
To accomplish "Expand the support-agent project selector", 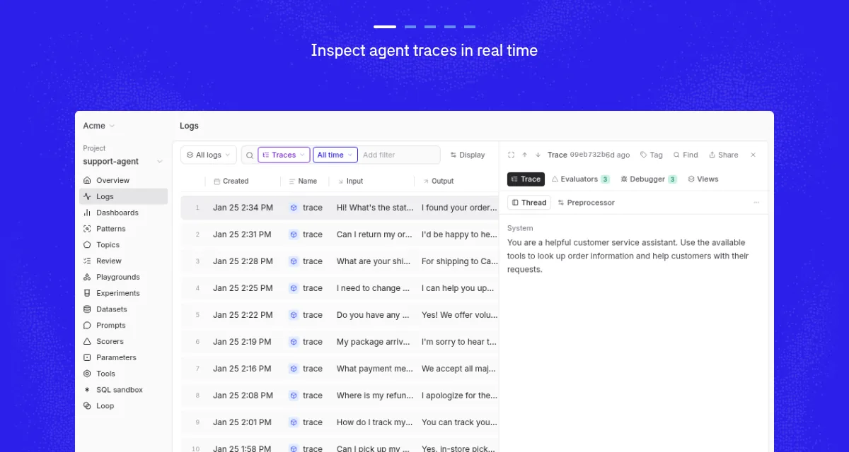I will coord(123,162).
